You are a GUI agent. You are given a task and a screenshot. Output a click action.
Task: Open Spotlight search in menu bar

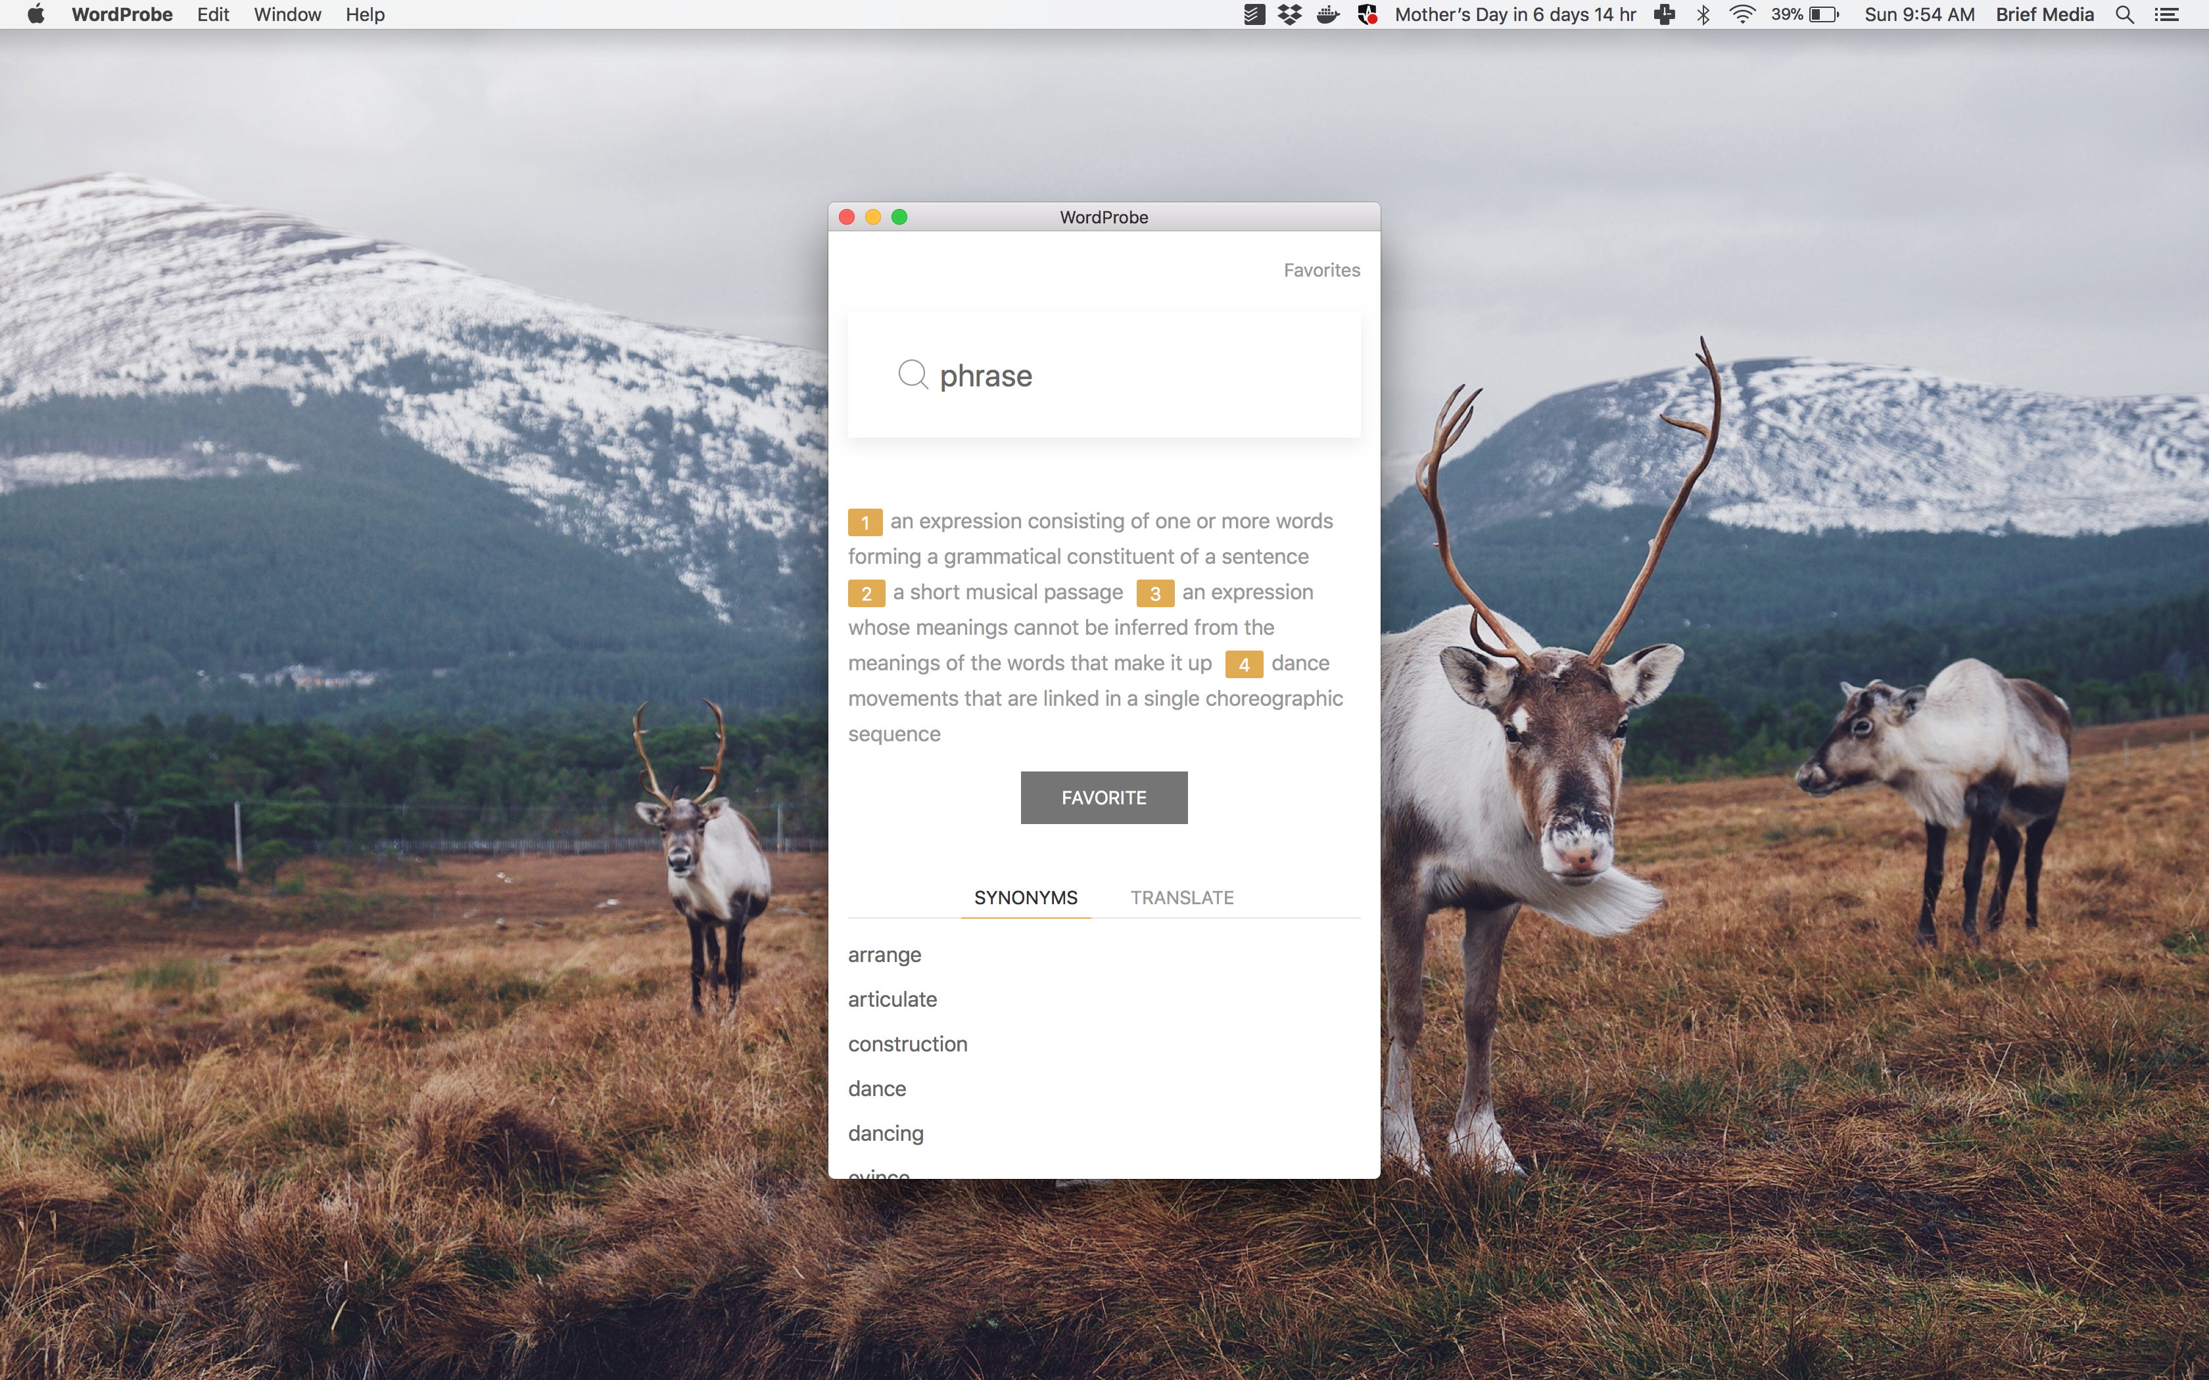click(2124, 14)
